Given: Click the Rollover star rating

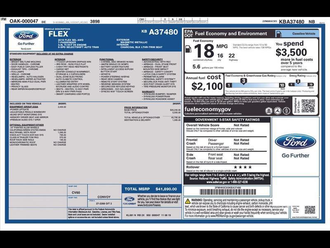Looking at the screenshot, I should (243, 167).
